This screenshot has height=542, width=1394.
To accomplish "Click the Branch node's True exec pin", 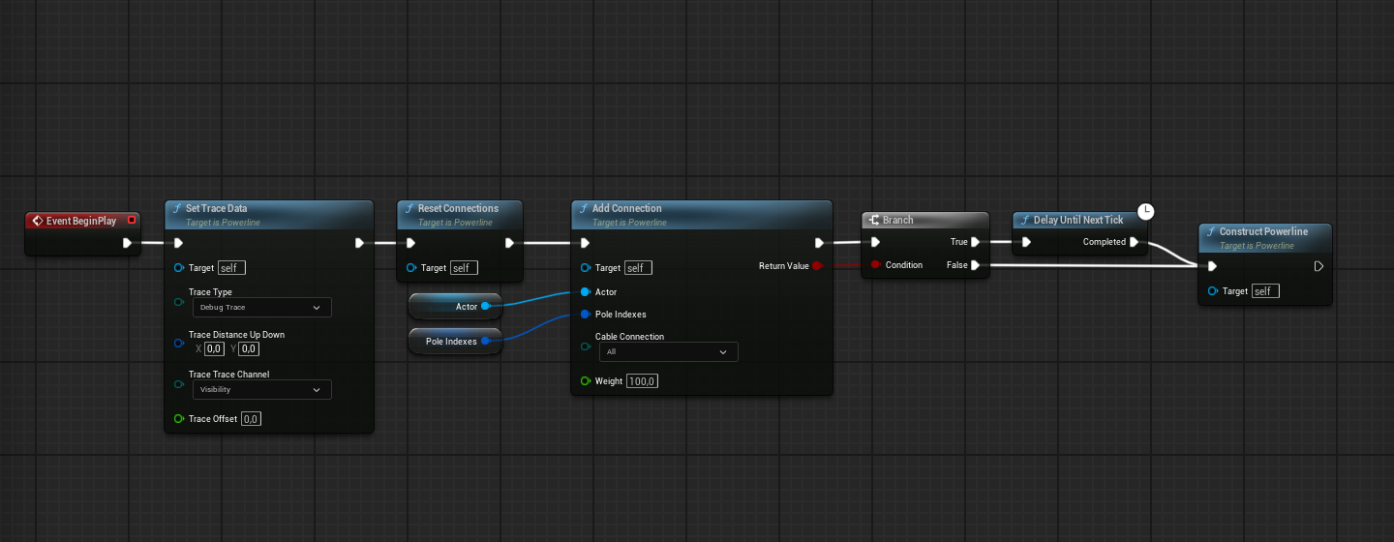I will click(975, 242).
